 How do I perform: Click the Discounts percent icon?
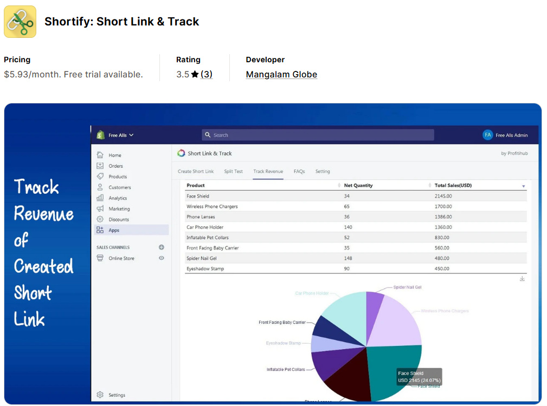pyautogui.click(x=100, y=219)
